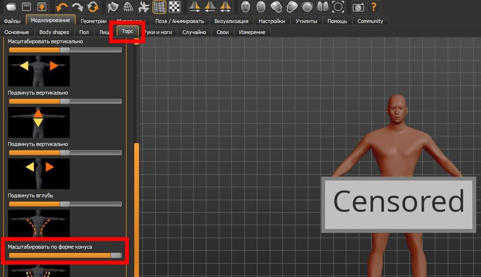Reset camera with circle frame icon
Screen dimensions: 481x277
(338, 7)
